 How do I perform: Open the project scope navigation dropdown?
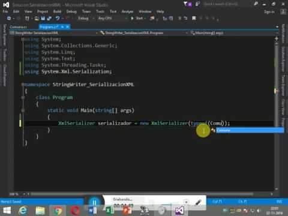coord(54,33)
